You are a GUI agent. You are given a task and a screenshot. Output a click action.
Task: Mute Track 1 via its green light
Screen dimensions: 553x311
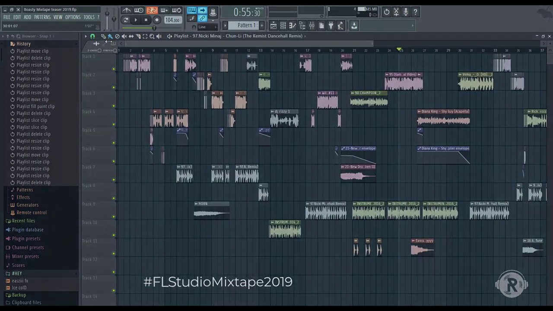point(114,69)
